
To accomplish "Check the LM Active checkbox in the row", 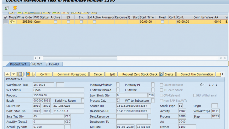I will (94, 22).
